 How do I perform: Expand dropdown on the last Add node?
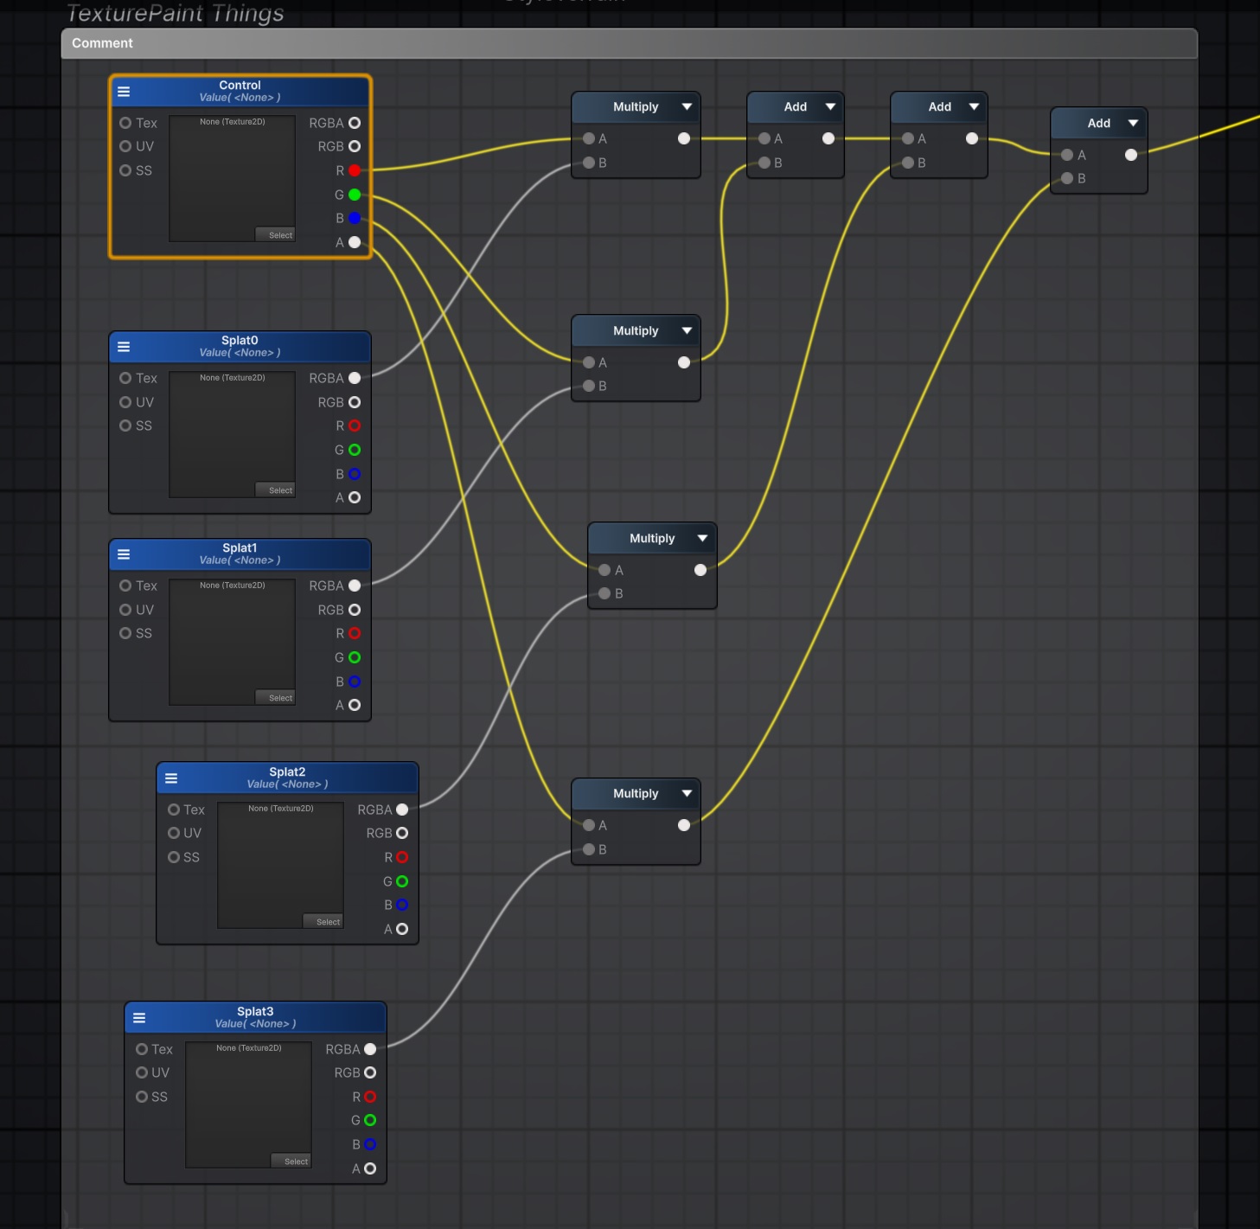pyautogui.click(x=1133, y=123)
